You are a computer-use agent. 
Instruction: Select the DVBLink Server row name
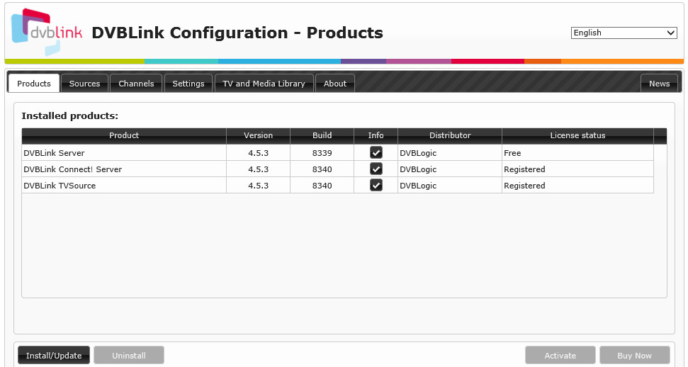point(54,153)
